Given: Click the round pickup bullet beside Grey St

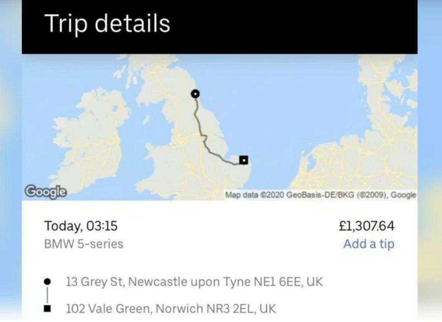Looking at the screenshot, I should point(47,282).
